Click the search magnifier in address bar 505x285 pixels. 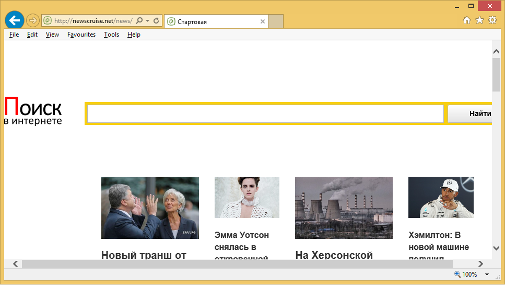[x=139, y=21]
